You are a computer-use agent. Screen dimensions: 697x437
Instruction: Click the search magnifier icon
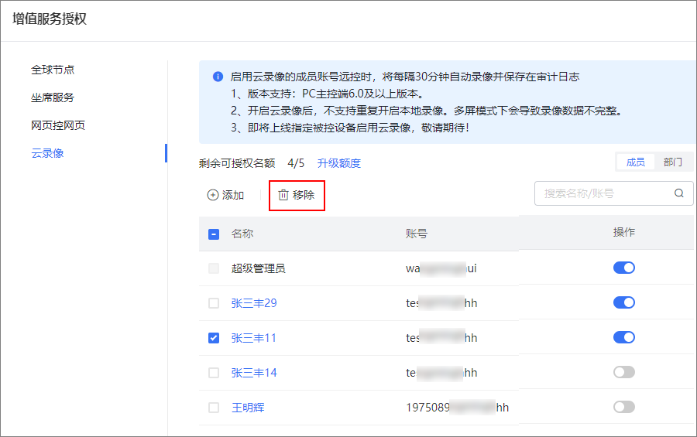679,193
